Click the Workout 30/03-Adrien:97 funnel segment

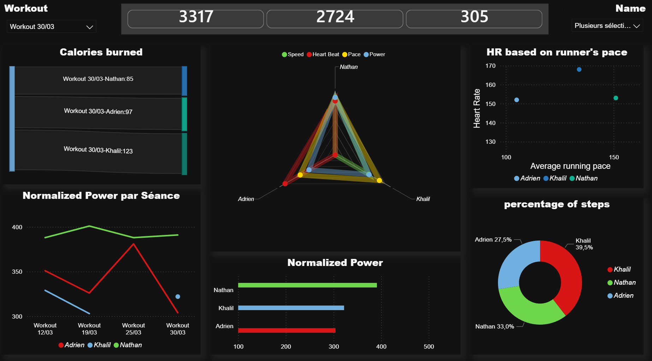[98, 112]
